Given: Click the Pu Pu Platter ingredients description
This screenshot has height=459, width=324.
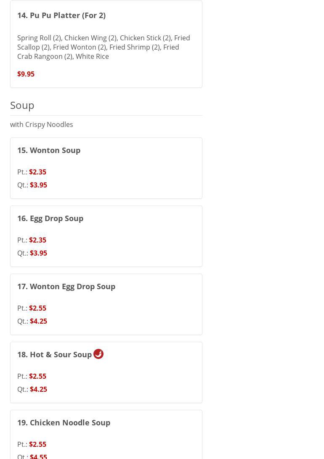Looking at the screenshot, I should tap(103, 47).
